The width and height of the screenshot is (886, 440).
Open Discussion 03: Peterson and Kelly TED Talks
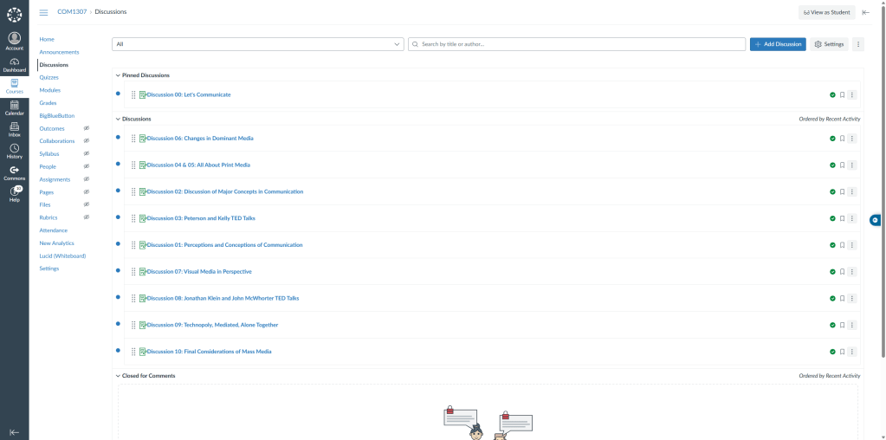[201, 218]
